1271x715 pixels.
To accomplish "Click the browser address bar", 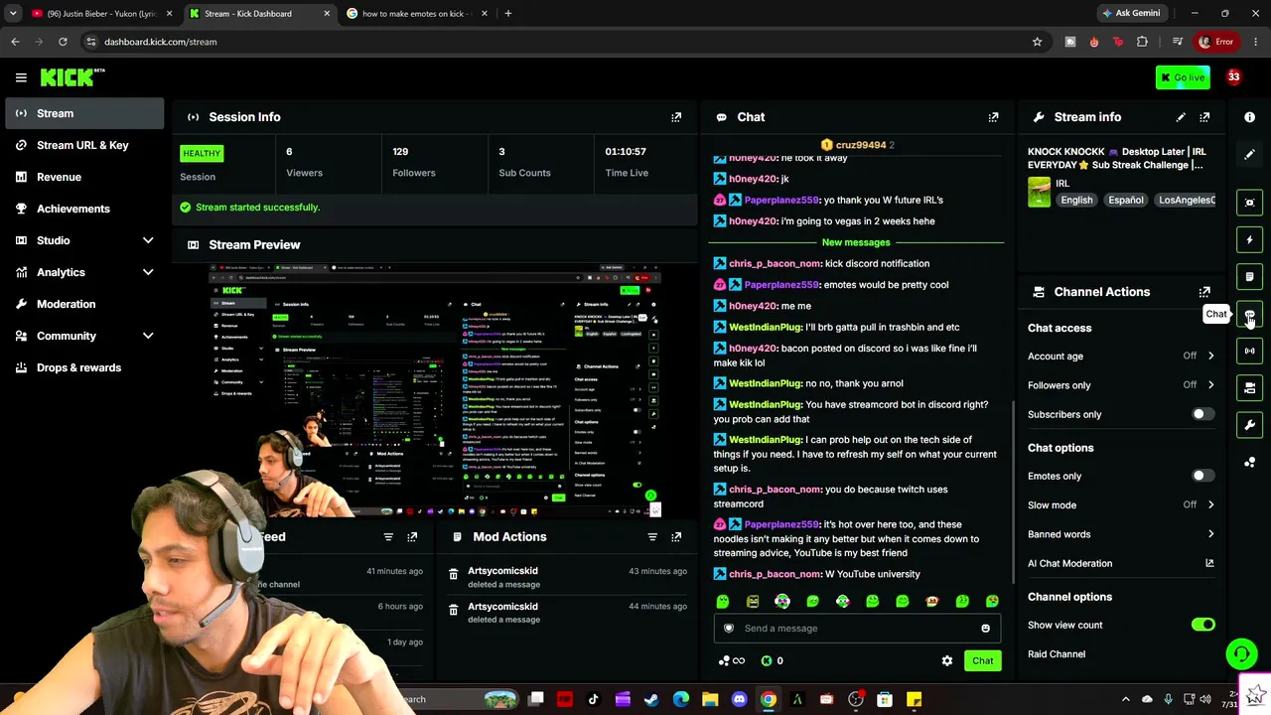I will click(556, 42).
